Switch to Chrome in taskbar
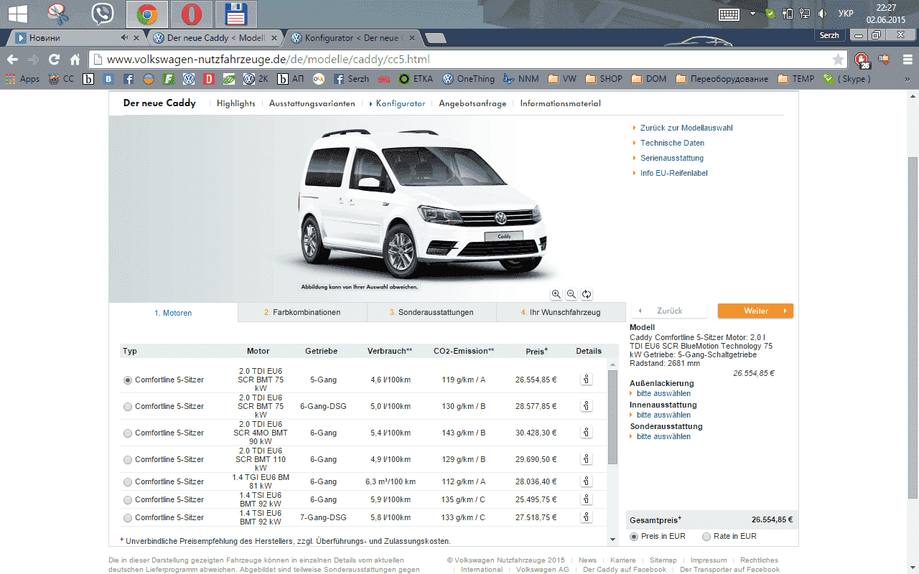This screenshot has height=574, width=919. (x=147, y=14)
